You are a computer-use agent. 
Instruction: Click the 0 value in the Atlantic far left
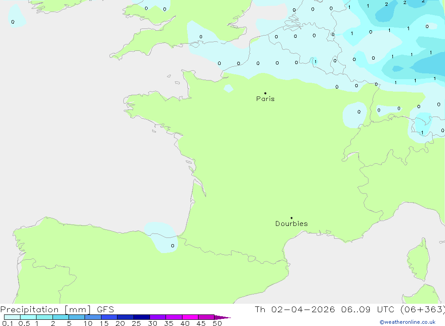click(13, 22)
